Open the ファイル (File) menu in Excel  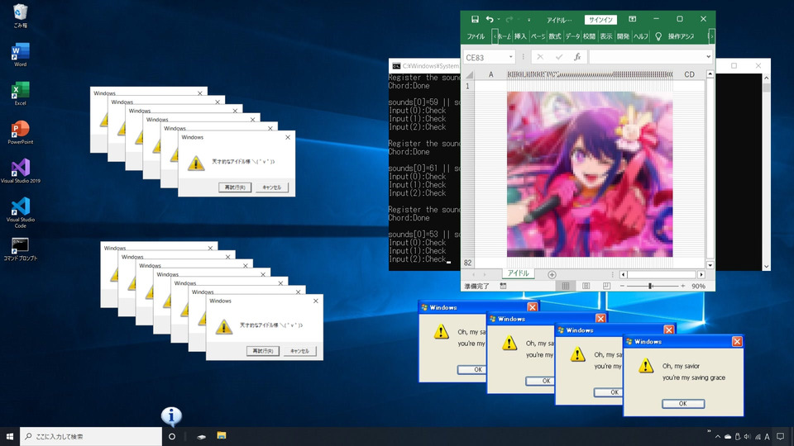(476, 36)
